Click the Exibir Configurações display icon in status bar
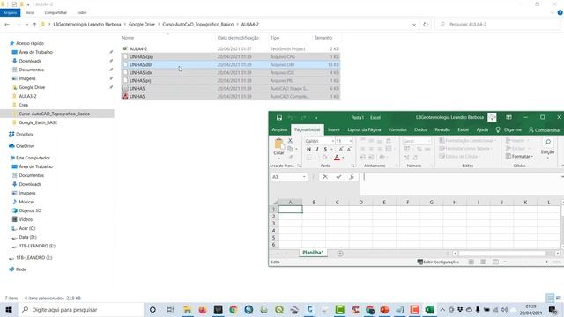564x317 pixels. point(419,262)
